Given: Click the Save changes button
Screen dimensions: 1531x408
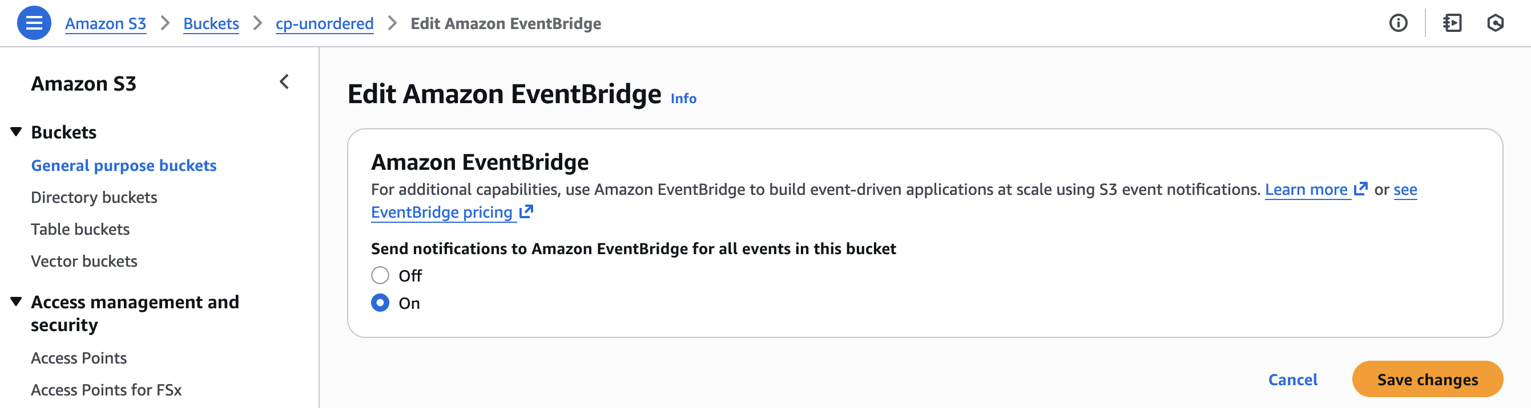Looking at the screenshot, I should 1427,380.
